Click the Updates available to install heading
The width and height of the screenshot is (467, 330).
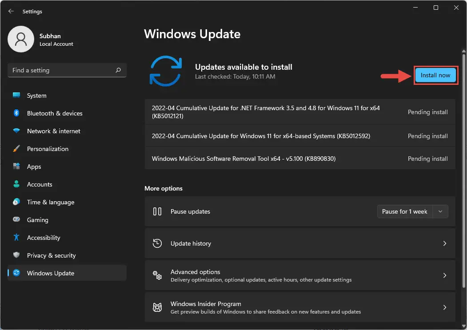[243, 67]
